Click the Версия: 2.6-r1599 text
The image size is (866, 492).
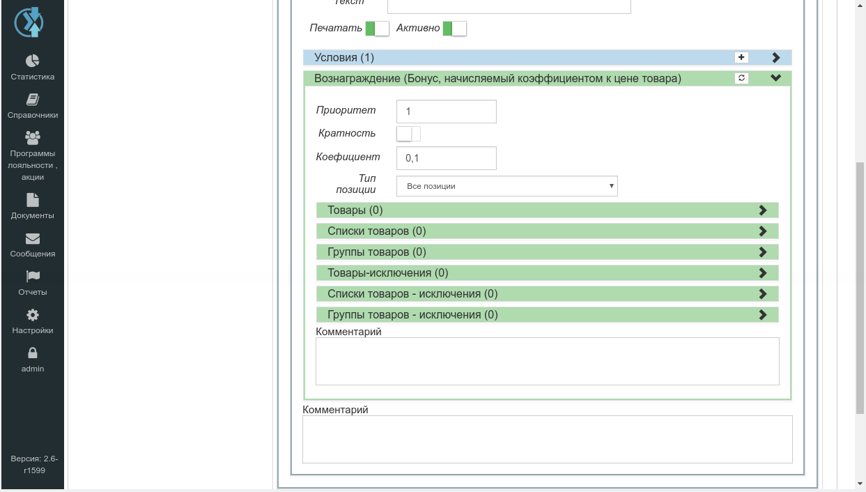[33, 464]
